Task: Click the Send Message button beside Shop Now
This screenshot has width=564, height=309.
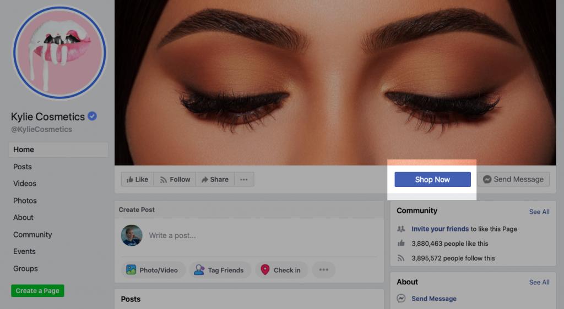Action: (513, 179)
